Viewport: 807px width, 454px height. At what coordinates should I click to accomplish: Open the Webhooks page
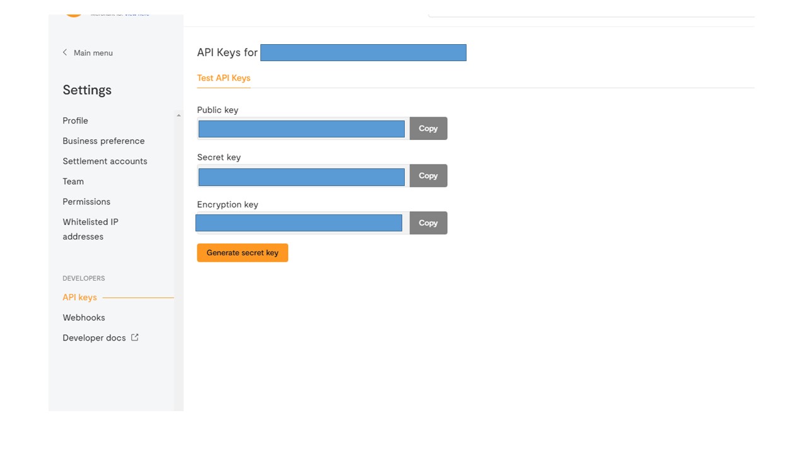click(84, 317)
